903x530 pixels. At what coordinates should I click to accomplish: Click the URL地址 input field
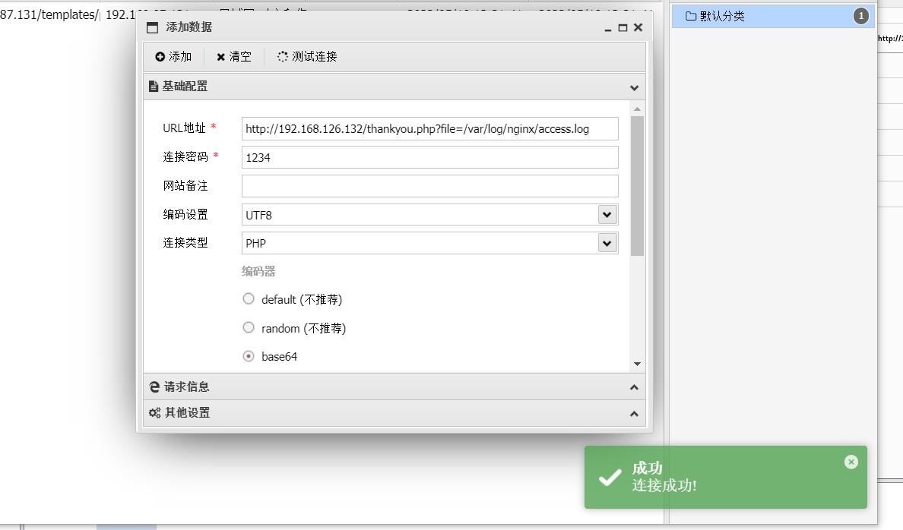(429, 129)
